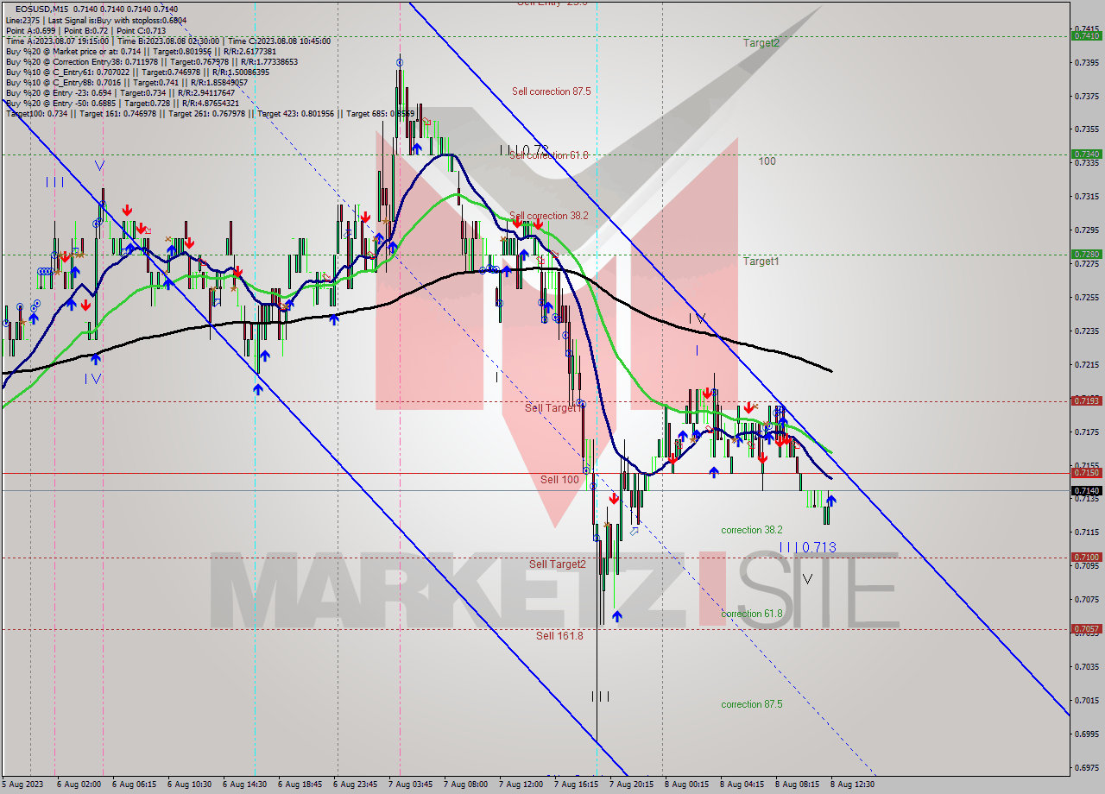Click the 0.7235 price axis value
1105x794 pixels.
1087,331
